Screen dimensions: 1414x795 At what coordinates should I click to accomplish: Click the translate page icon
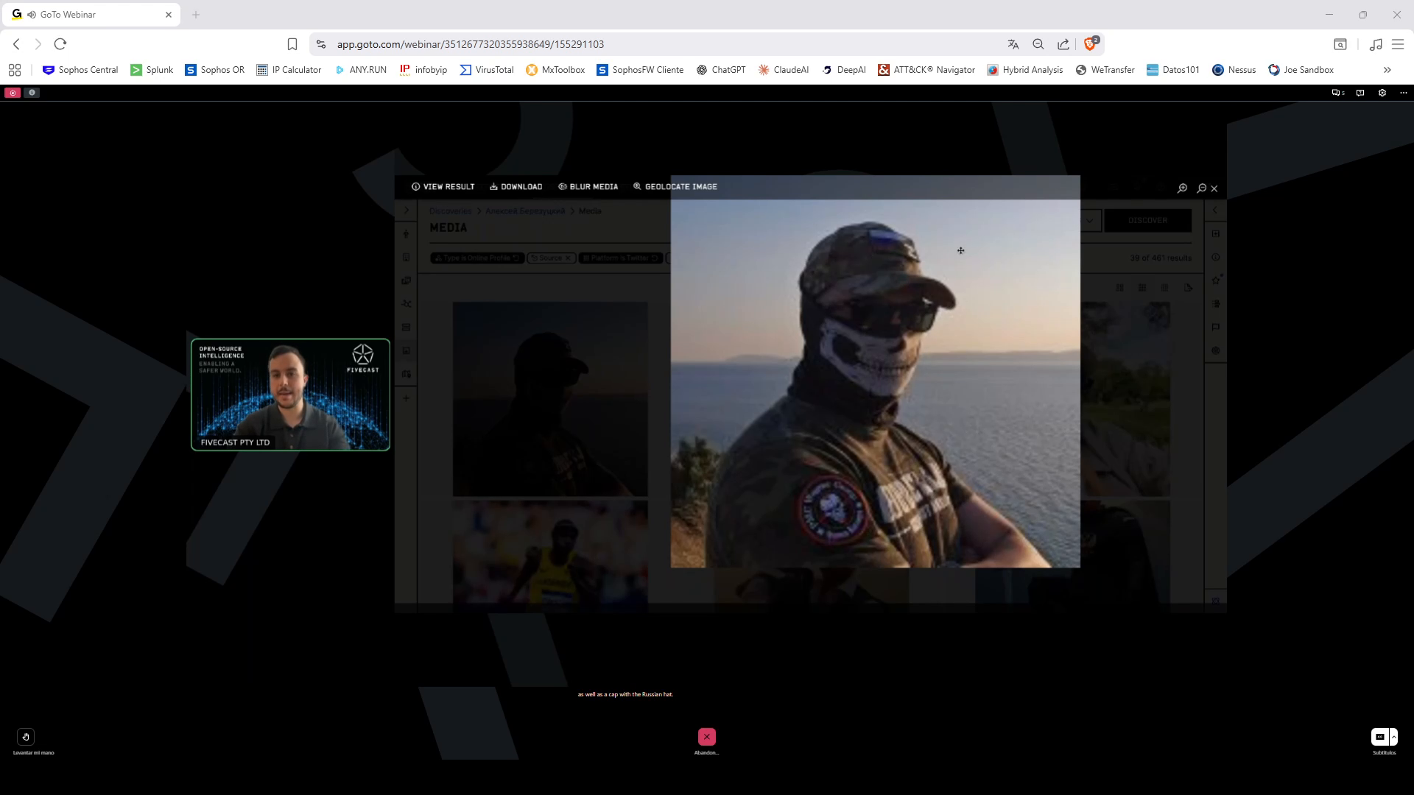1013,44
